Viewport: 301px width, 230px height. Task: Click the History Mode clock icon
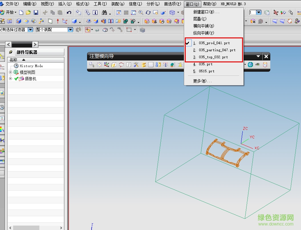click(x=16, y=66)
